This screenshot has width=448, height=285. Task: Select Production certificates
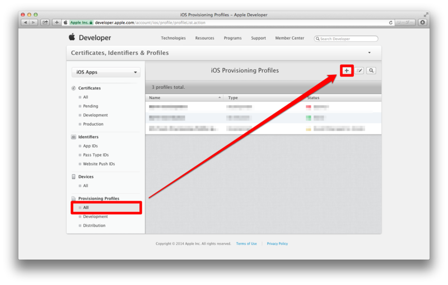point(93,124)
